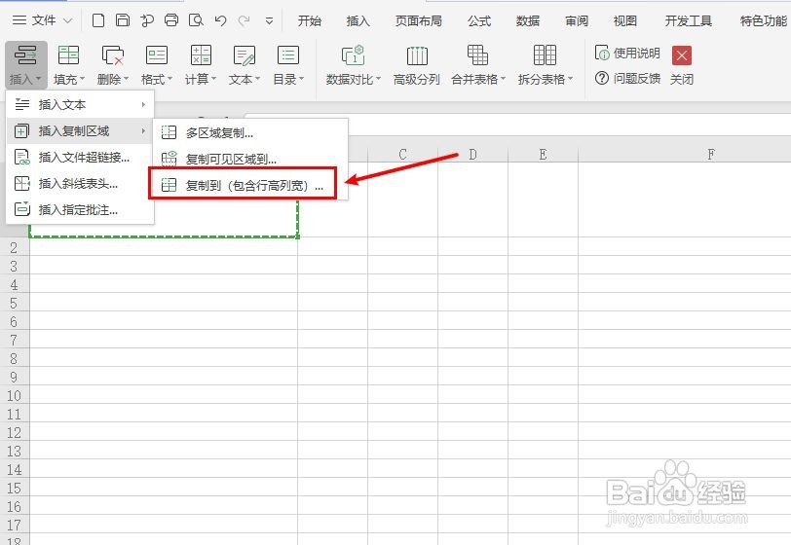
Task: Switch to the 公式 tab
Action: pos(479,20)
